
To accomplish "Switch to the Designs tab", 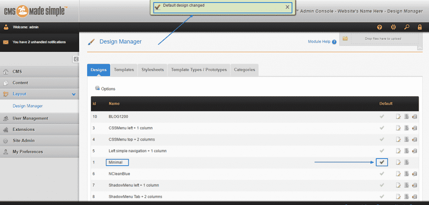I will tap(98, 70).
